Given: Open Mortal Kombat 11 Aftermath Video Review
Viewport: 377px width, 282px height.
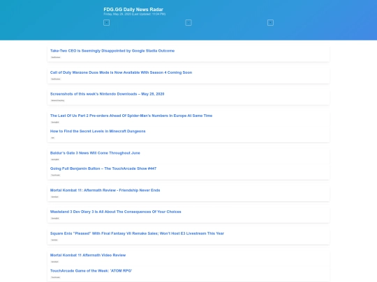Looking at the screenshot, I should tap(88, 255).
